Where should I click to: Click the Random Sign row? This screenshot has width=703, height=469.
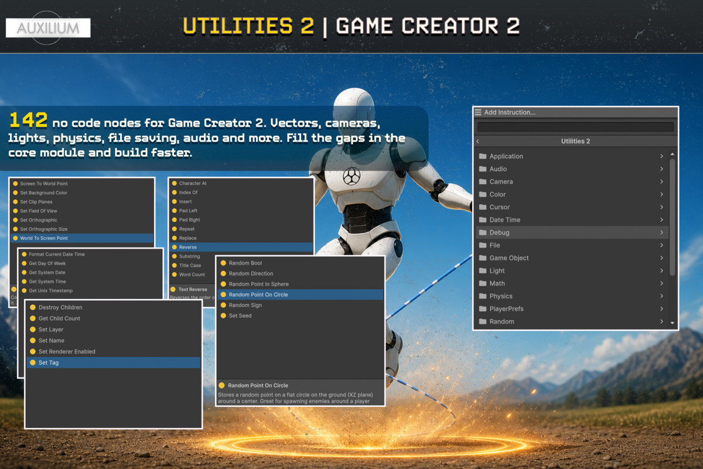pyautogui.click(x=300, y=305)
